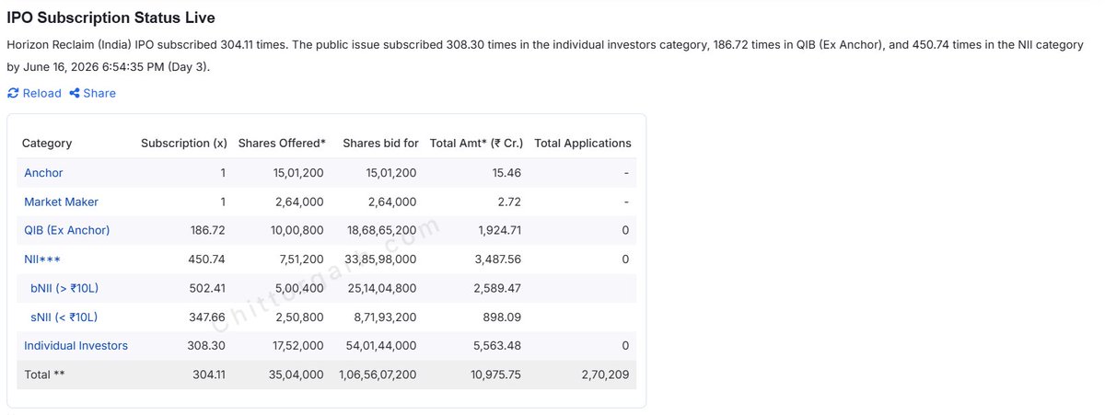This screenshot has height=415, width=1105.
Task: Click the Reload link text
Action: tap(42, 93)
